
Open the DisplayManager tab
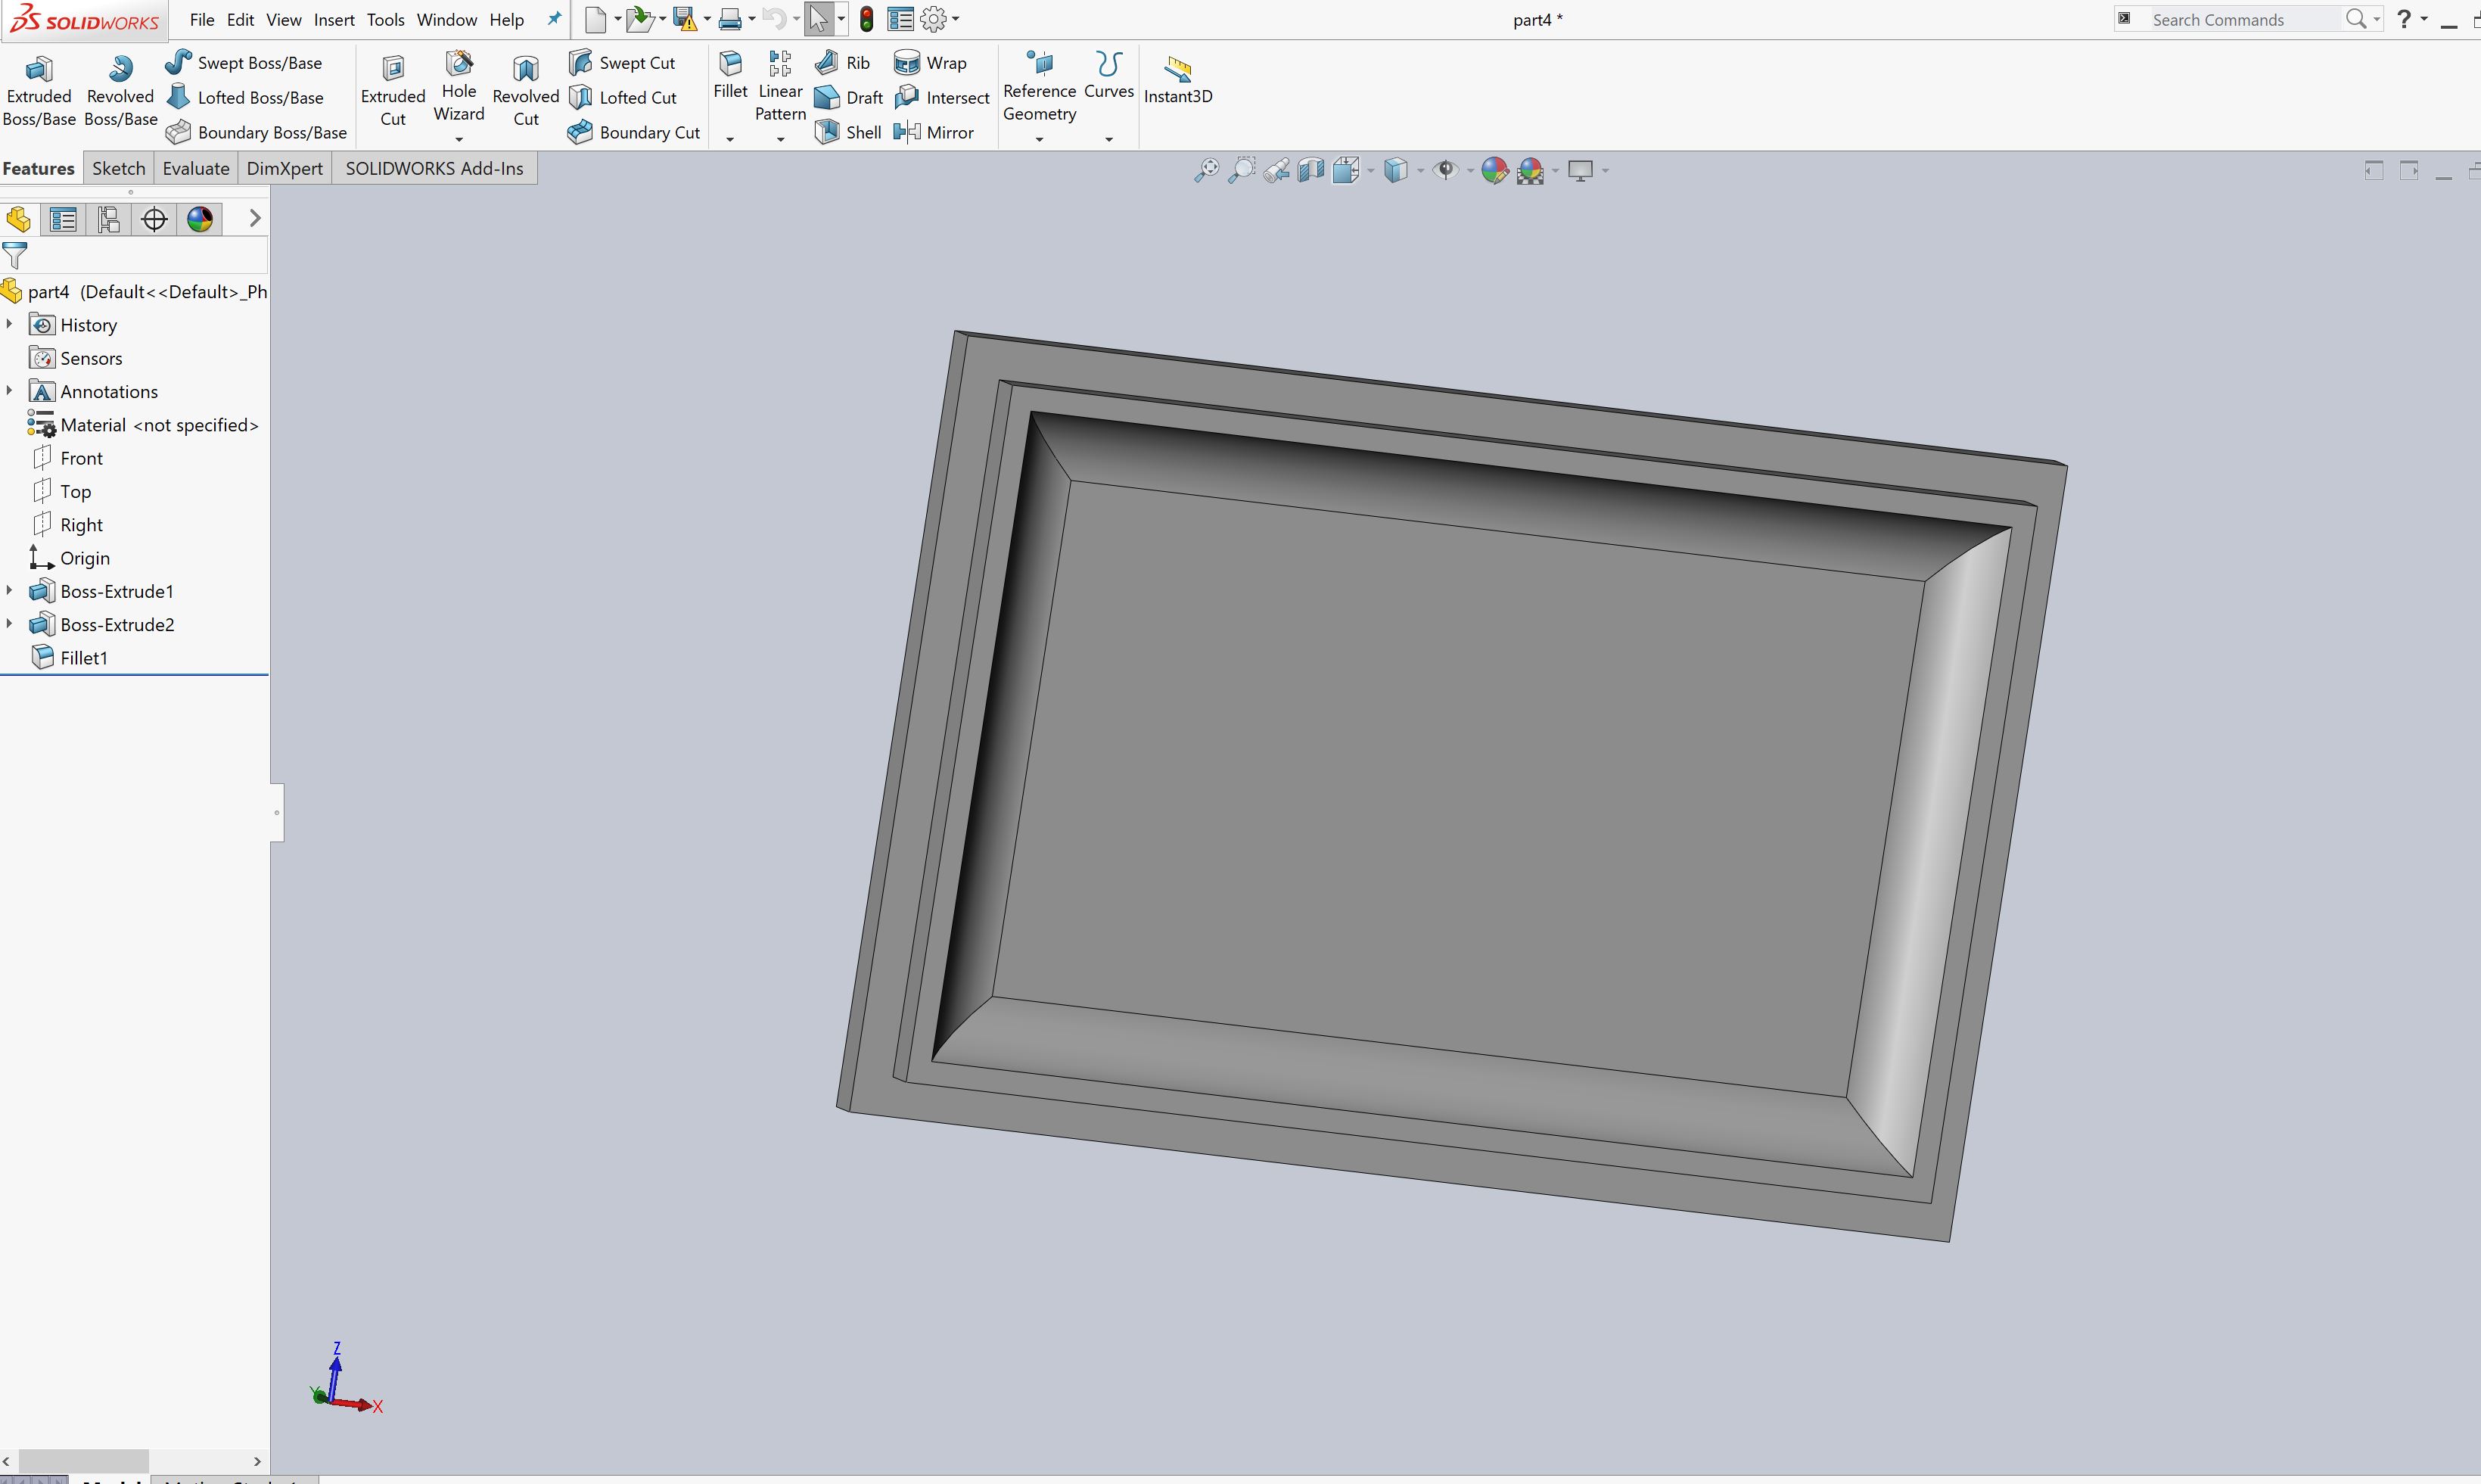(200, 219)
